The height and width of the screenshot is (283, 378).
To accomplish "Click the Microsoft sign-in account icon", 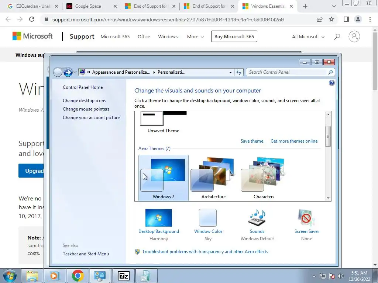I will point(354,36).
